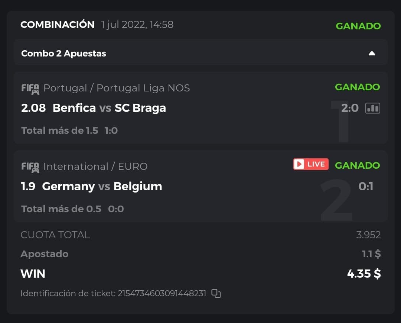Select International / EURO league label

click(x=95, y=167)
